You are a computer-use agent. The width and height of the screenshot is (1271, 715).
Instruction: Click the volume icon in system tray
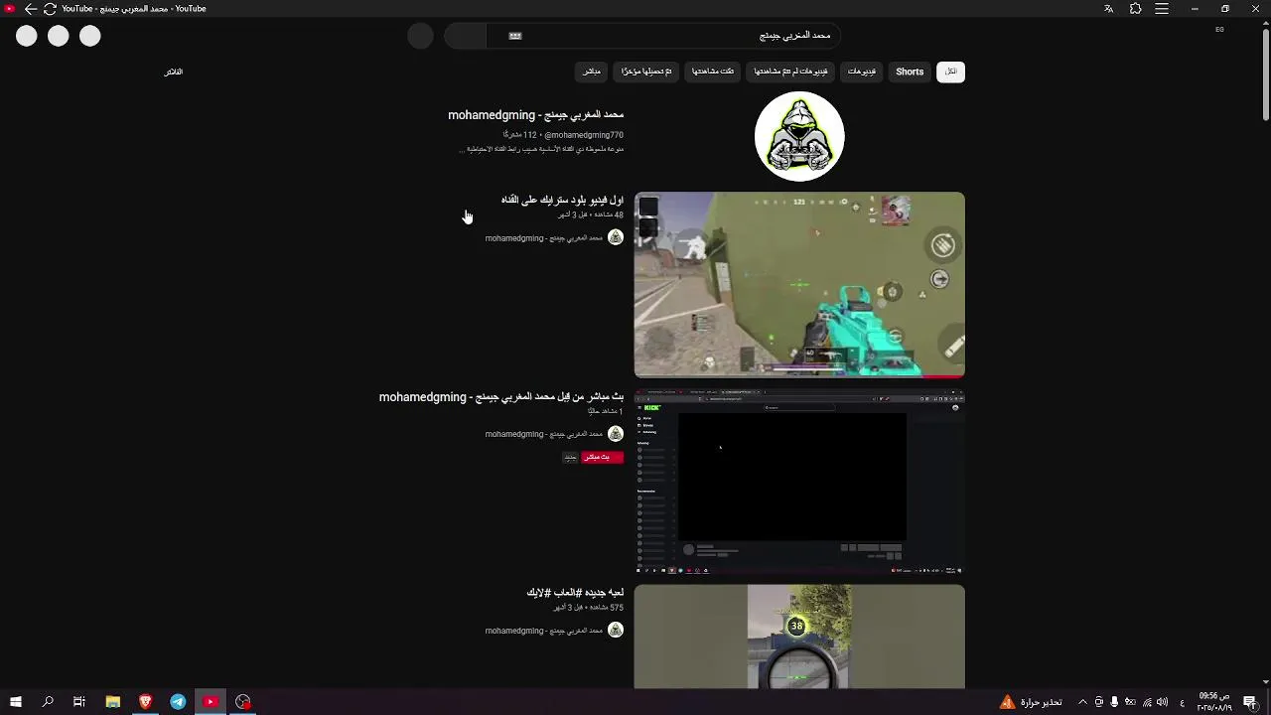(1162, 702)
